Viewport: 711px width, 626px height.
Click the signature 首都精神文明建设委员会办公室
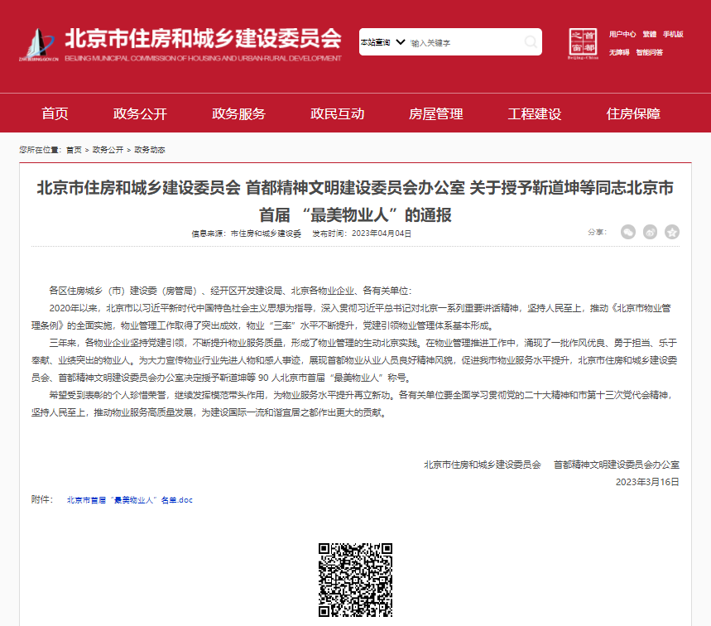pyautogui.click(x=617, y=465)
